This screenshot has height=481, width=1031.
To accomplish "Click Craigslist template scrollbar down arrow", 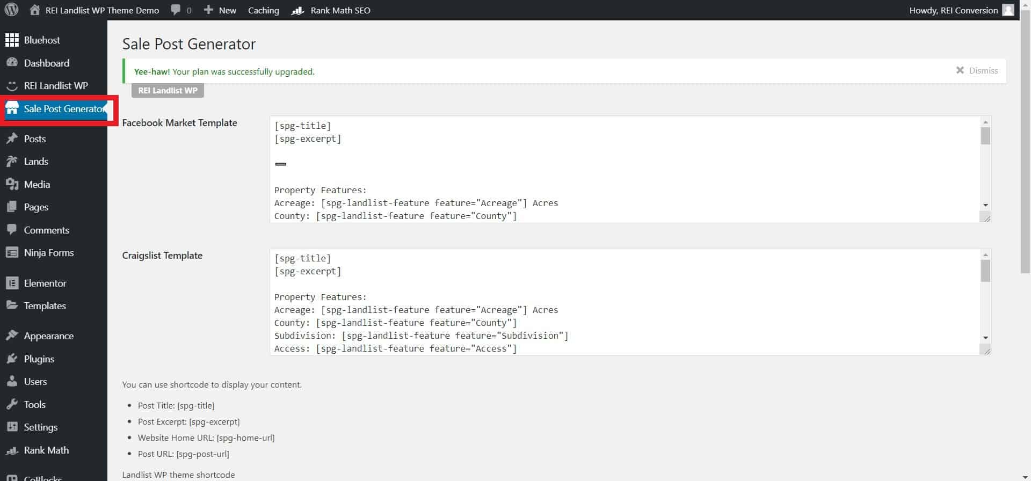I will [985, 338].
